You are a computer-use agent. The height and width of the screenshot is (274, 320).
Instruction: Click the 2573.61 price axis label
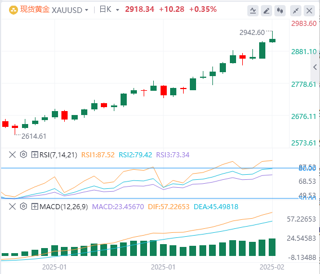coord(304,143)
